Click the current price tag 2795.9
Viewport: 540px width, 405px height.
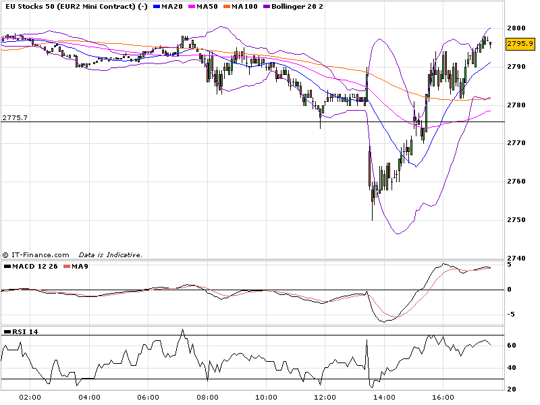(520, 44)
